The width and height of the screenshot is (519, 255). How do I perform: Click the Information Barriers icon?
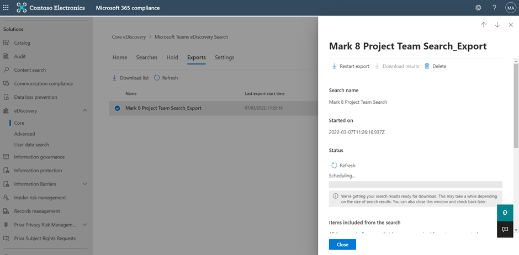6,184
